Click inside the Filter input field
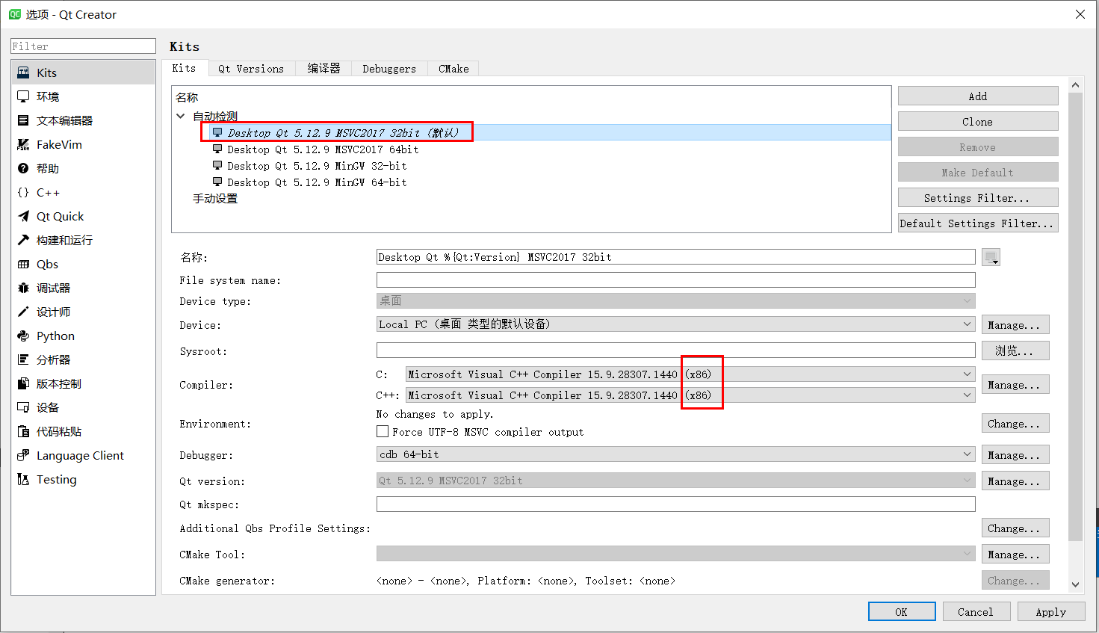The image size is (1099, 633). tap(82, 46)
